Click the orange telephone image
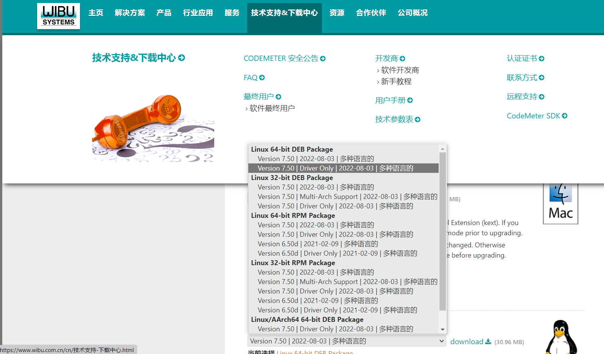 click(x=153, y=128)
